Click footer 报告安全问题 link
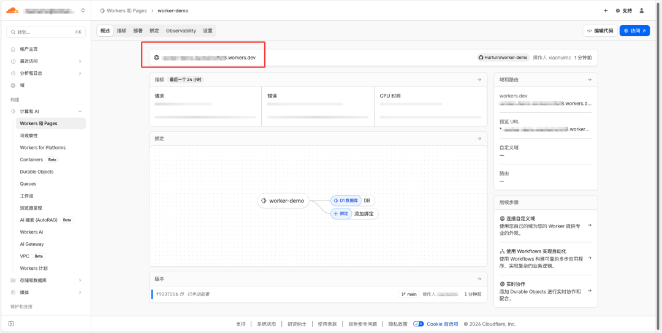662x333 pixels. (363, 324)
